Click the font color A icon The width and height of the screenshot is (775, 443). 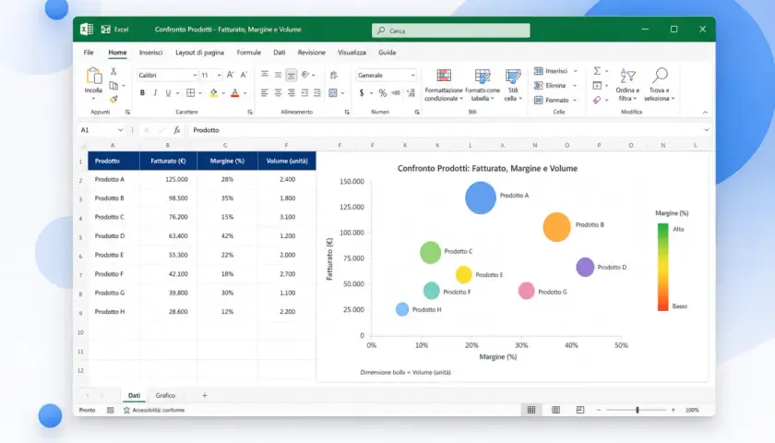(x=235, y=93)
